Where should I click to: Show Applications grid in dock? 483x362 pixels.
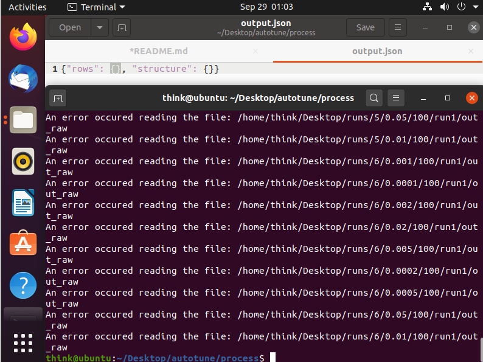[x=23, y=343]
